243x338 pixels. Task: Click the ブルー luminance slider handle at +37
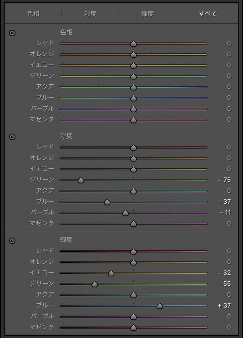coord(160,306)
